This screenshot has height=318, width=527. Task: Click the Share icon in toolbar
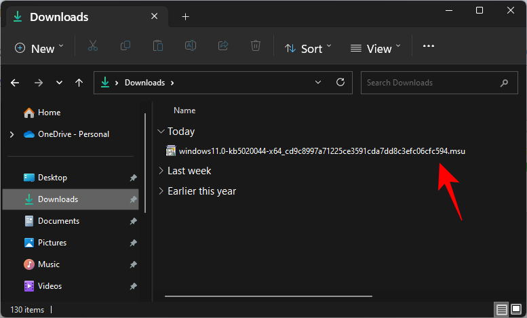click(x=223, y=45)
